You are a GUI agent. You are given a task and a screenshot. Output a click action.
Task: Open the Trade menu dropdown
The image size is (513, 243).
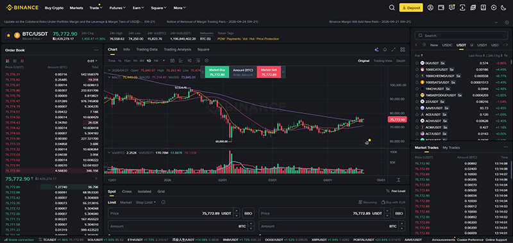click(x=96, y=8)
